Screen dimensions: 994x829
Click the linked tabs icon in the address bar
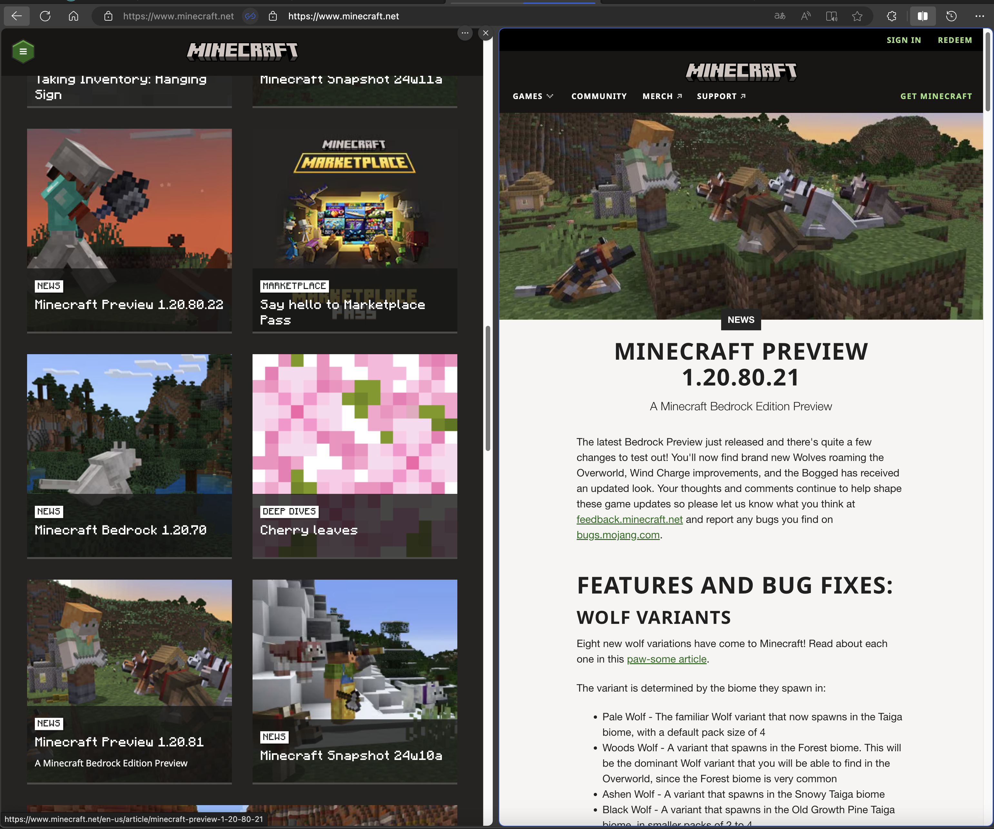250,16
